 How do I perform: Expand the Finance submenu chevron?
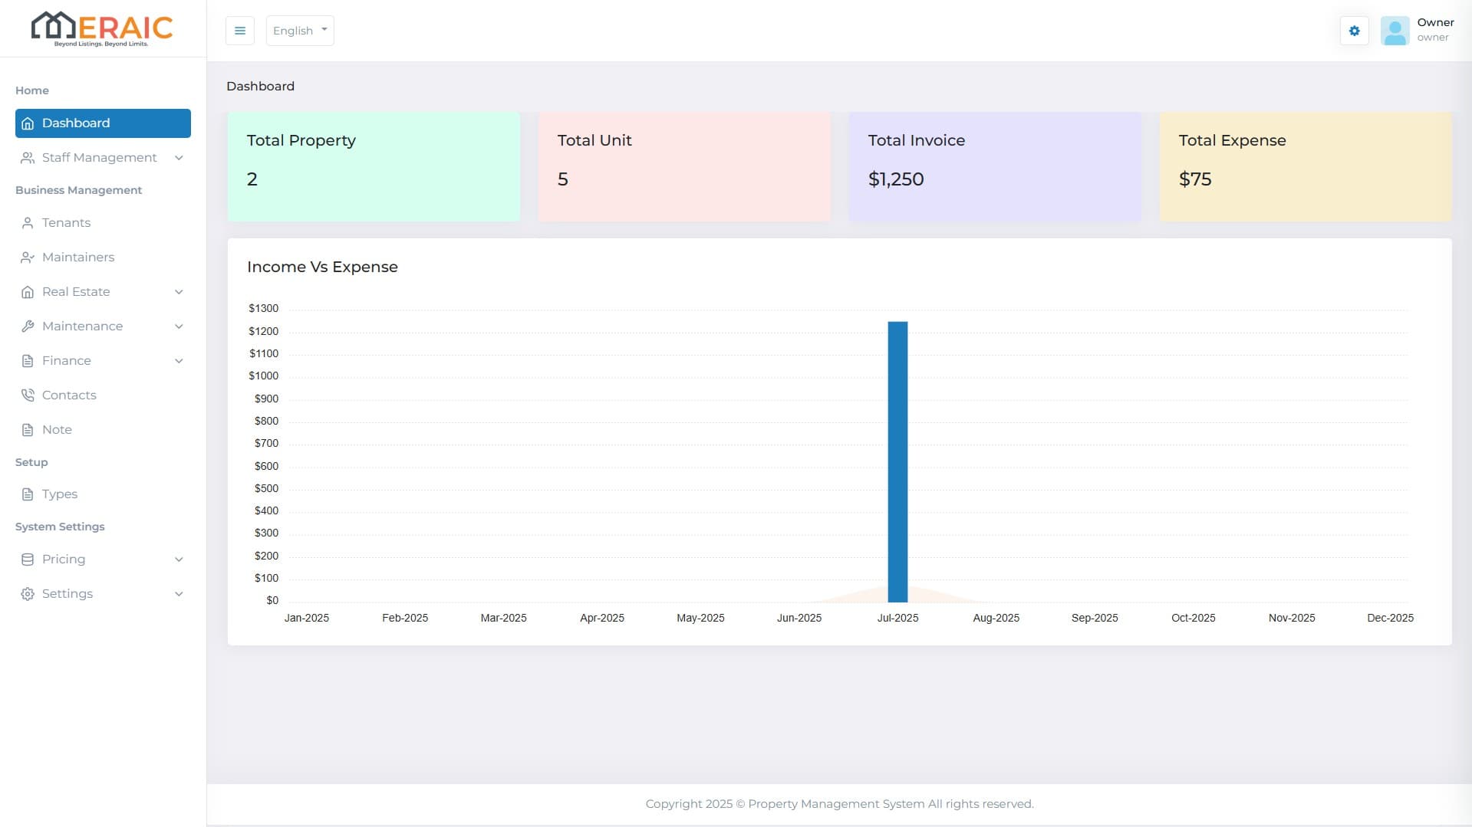[179, 360]
